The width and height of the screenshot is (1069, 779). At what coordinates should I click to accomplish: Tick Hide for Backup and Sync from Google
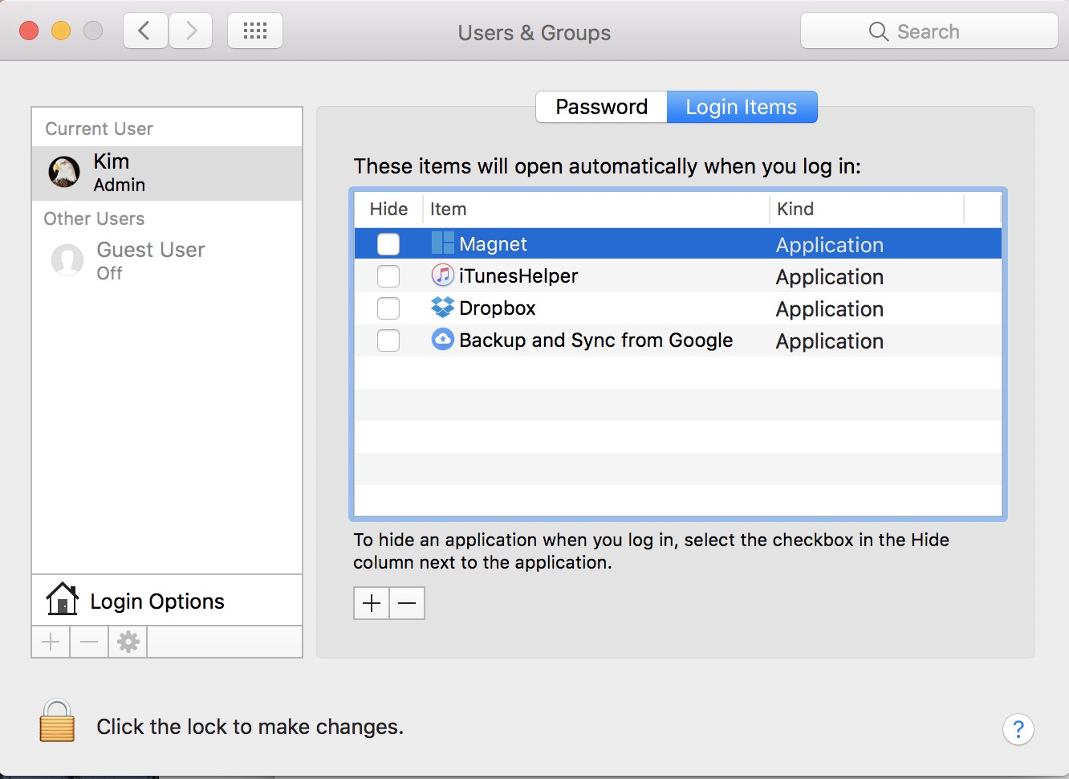388,341
